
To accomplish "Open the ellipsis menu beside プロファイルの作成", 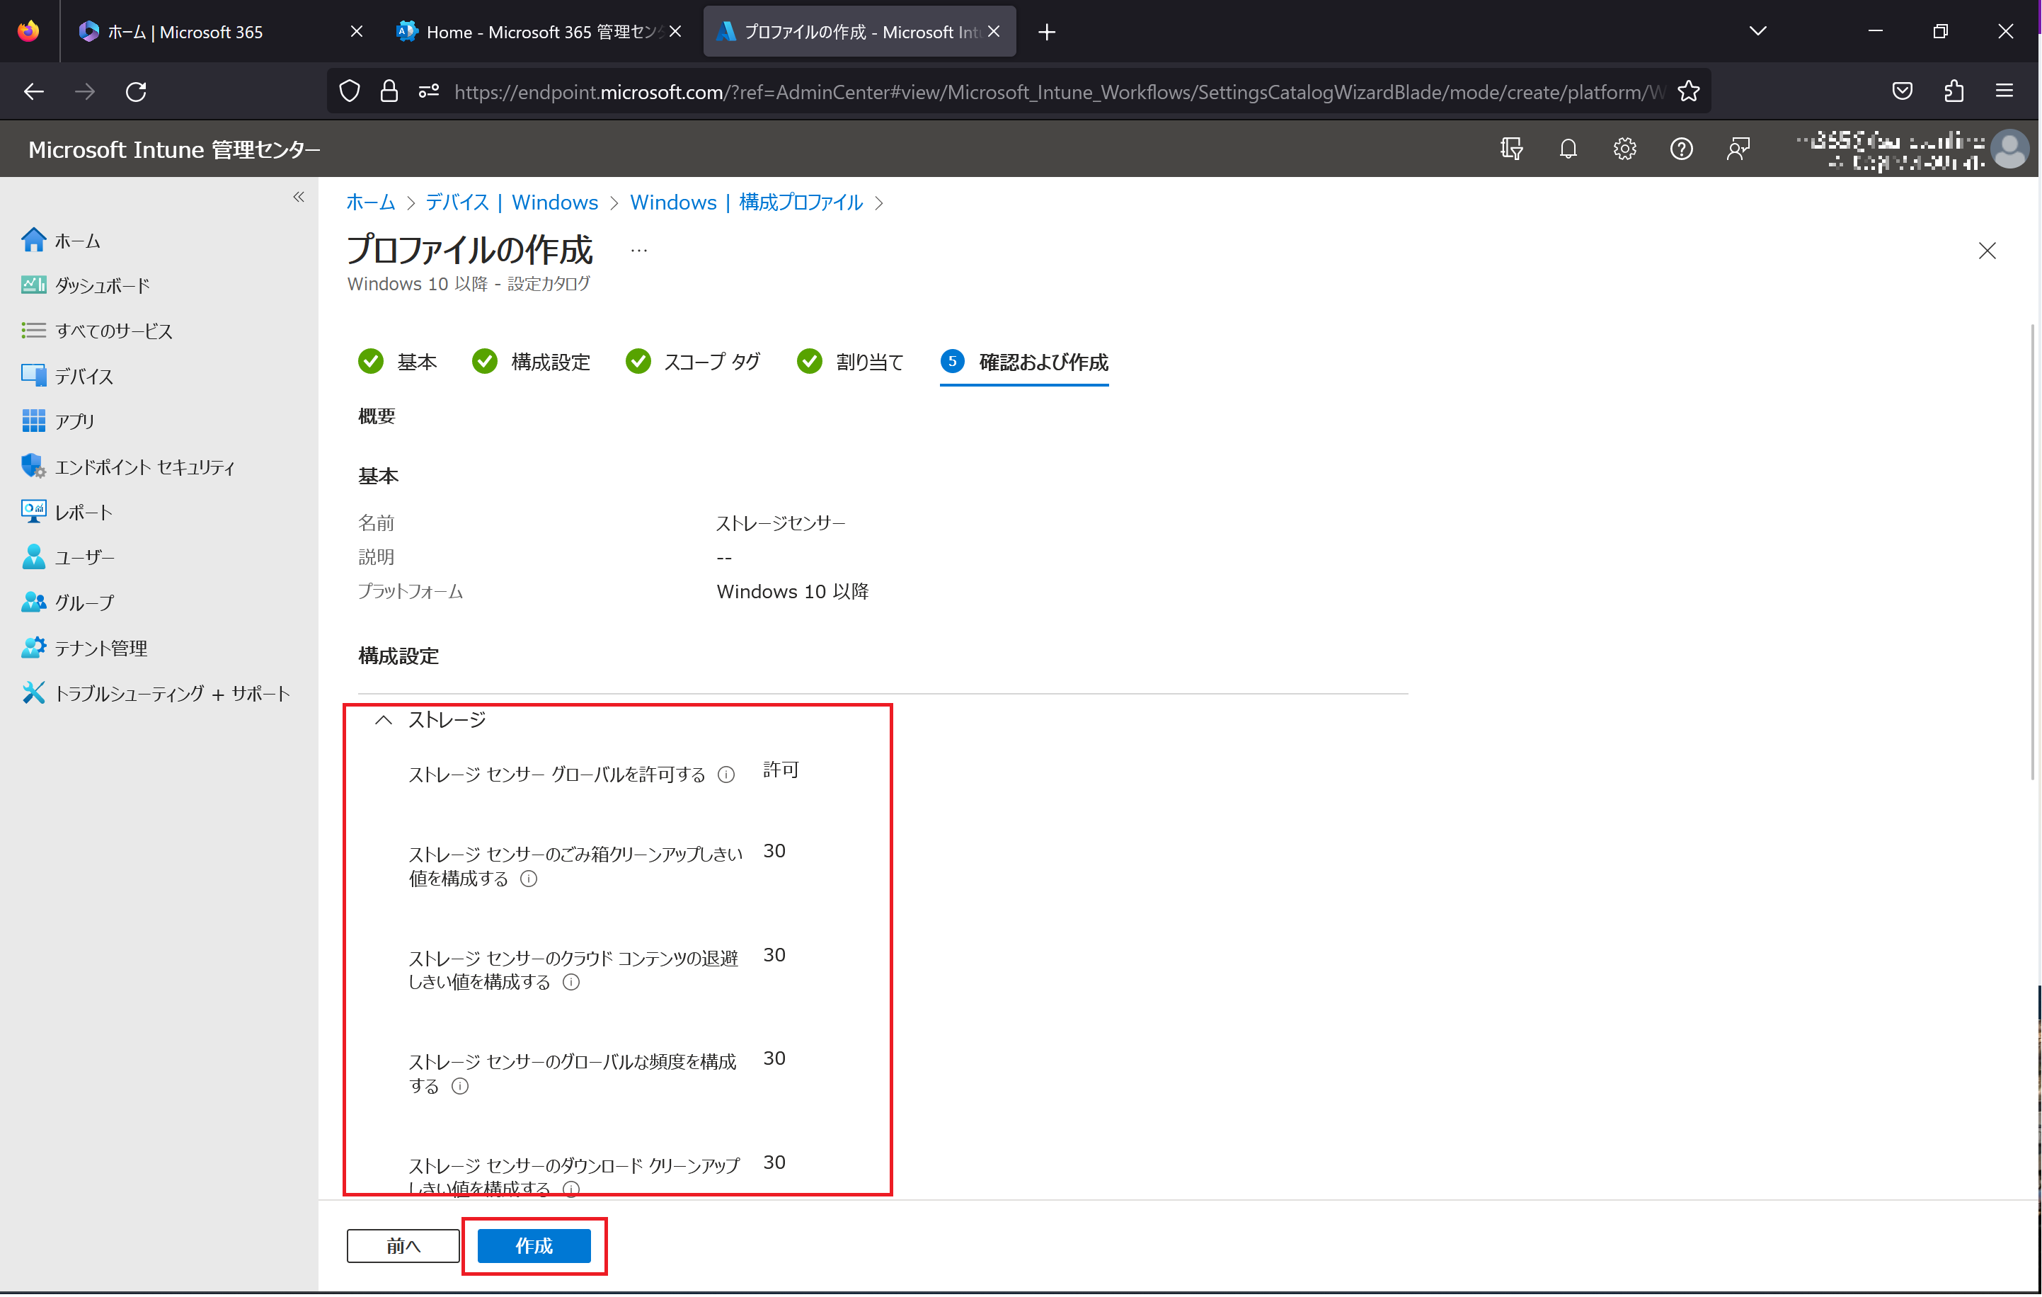I will coord(639,250).
